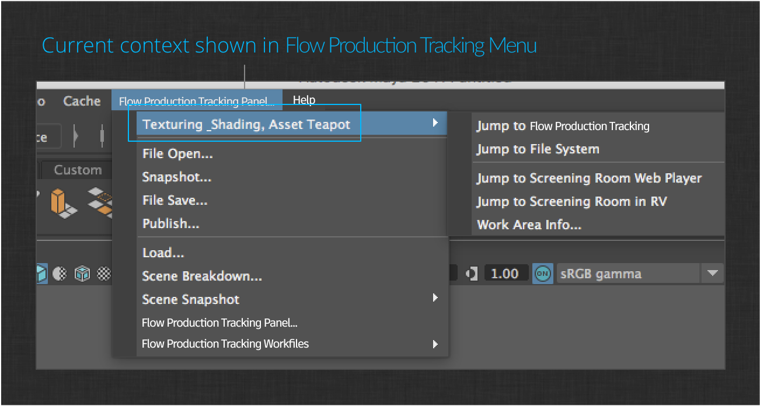Click the fully checkered sphere texture icon
The image size is (760, 406).
tap(103, 274)
